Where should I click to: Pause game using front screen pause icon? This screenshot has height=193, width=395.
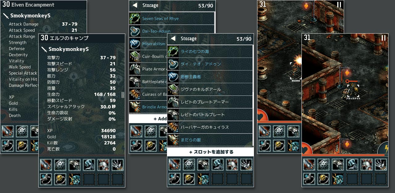tap(383, 38)
